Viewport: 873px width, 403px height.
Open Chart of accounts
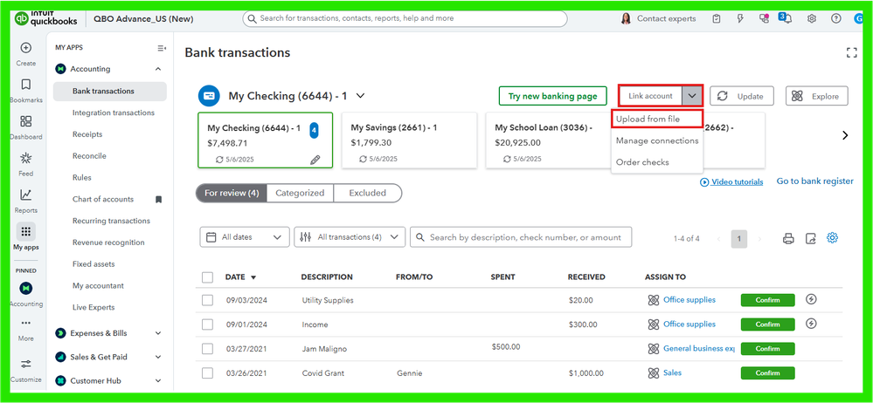coord(103,199)
